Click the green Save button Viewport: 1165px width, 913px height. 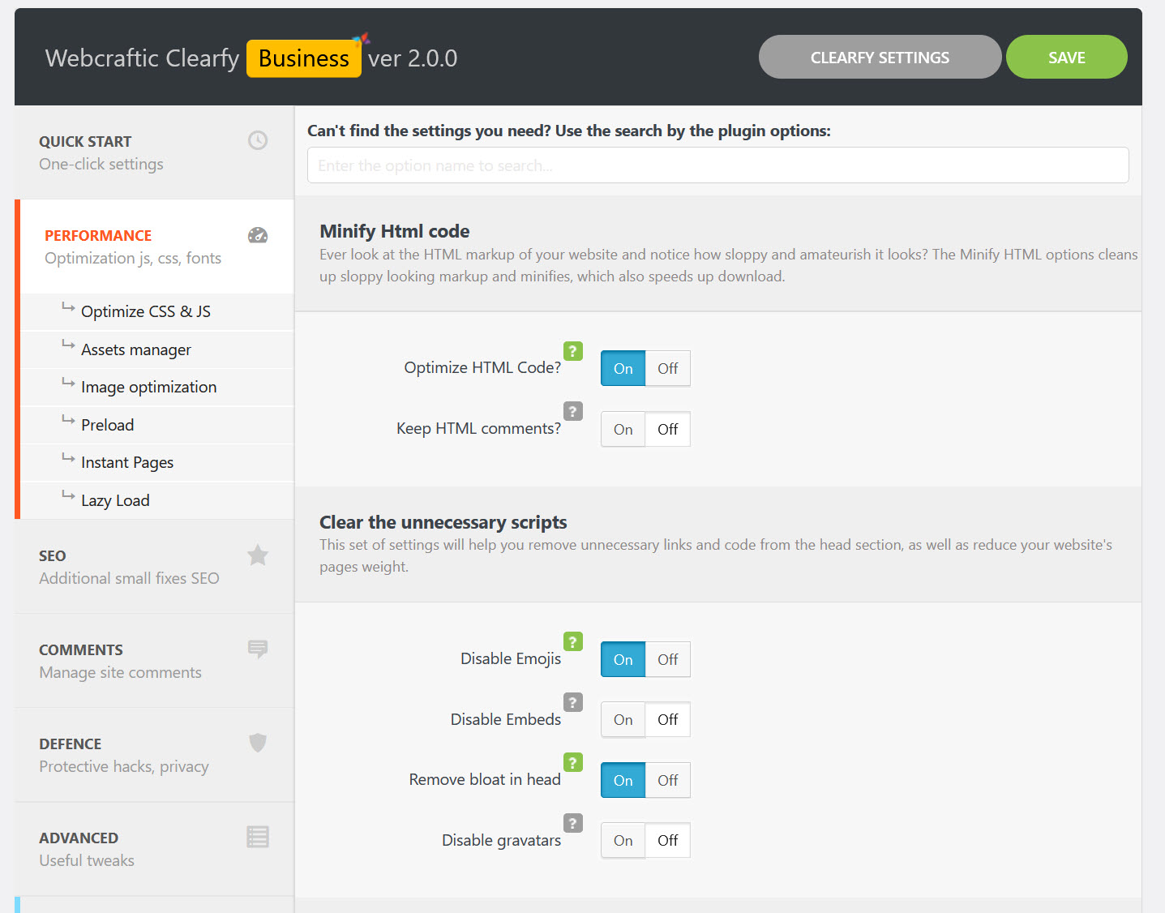[1066, 57]
